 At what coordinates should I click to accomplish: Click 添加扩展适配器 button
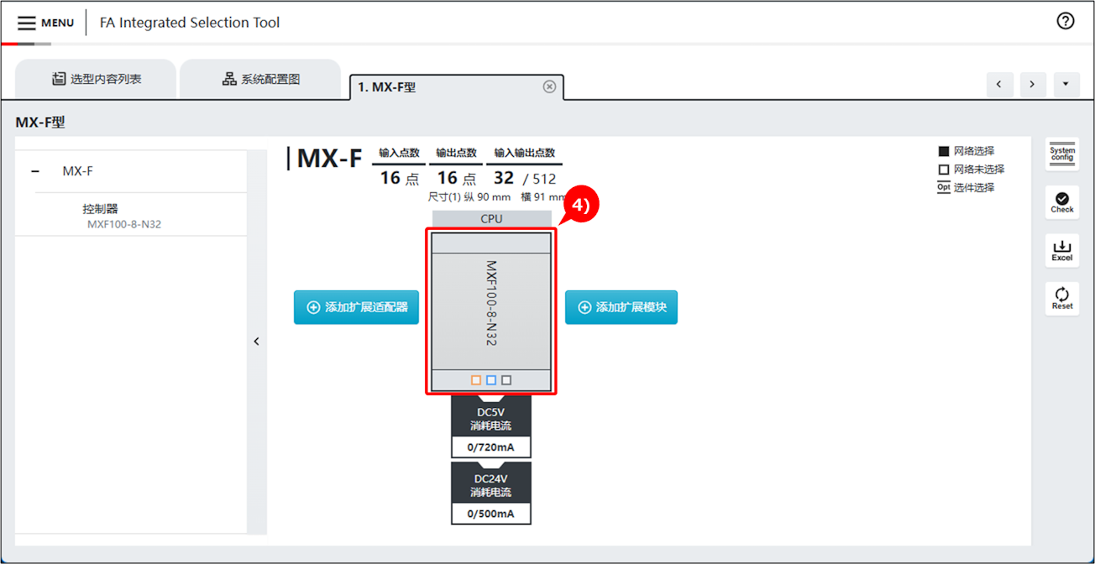tap(356, 307)
